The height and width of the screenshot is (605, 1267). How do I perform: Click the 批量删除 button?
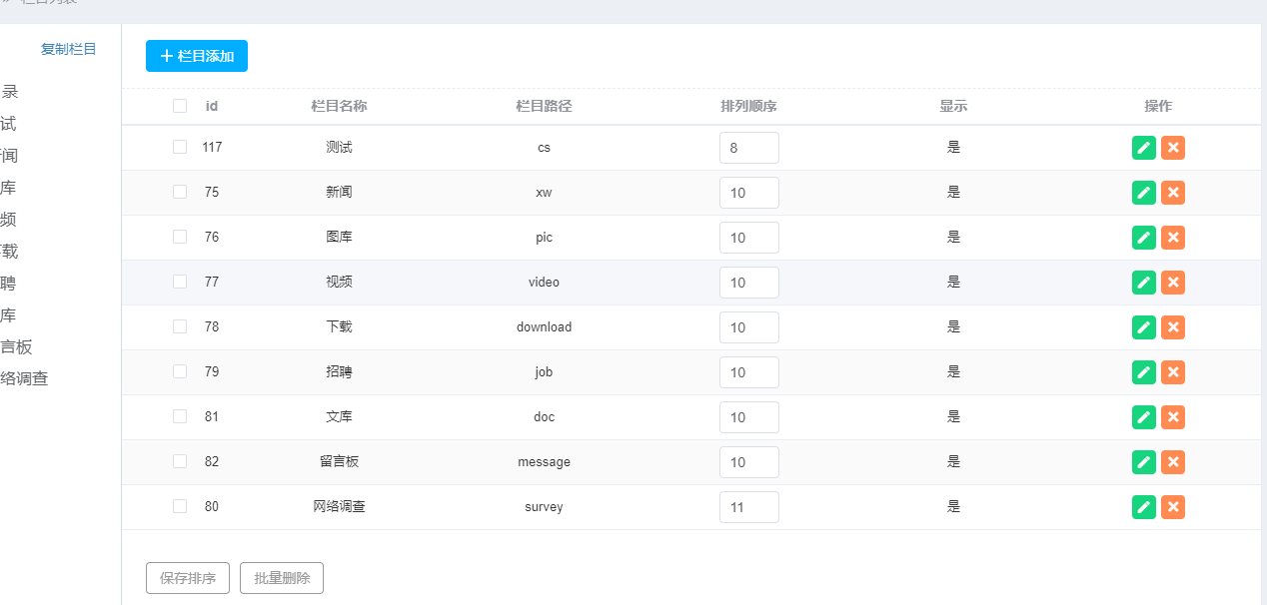pos(282,578)
